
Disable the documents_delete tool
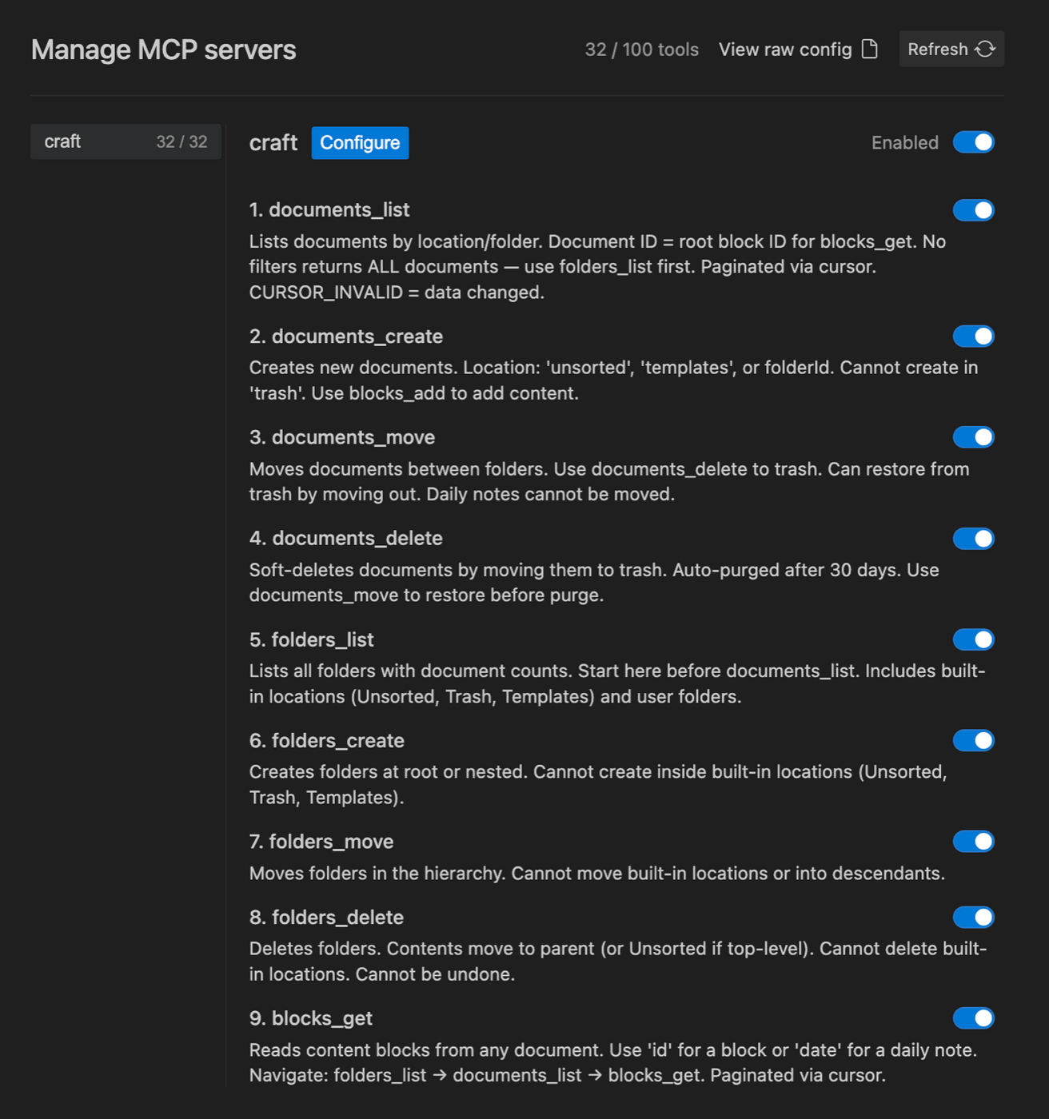[x=973, y=538]
